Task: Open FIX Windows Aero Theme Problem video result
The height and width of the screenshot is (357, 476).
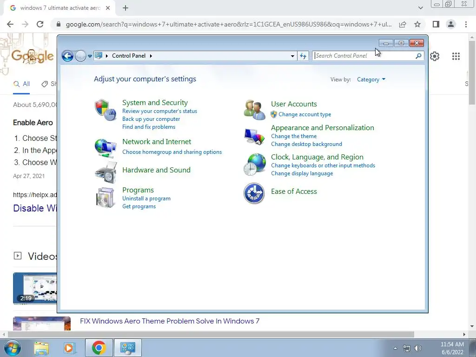Action: pos(170,321)
